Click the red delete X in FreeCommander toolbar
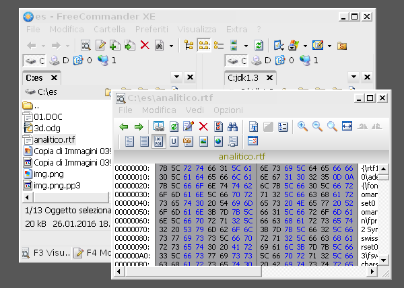The image size is (404, 288). tap(145, 46)
